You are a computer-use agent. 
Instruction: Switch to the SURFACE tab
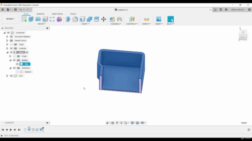click(x=40, y=14)
